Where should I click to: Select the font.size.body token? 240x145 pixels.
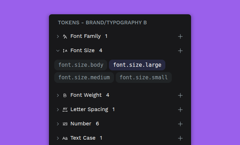click(81, 65)
